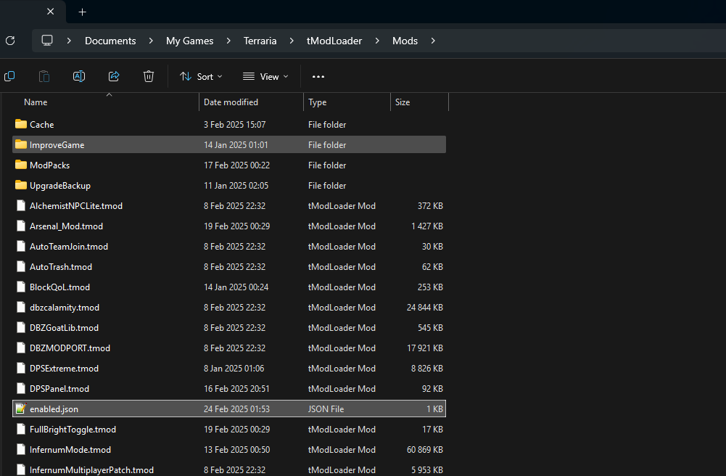Select DPSPanel.tmod file name

click(x=59, y=389)
